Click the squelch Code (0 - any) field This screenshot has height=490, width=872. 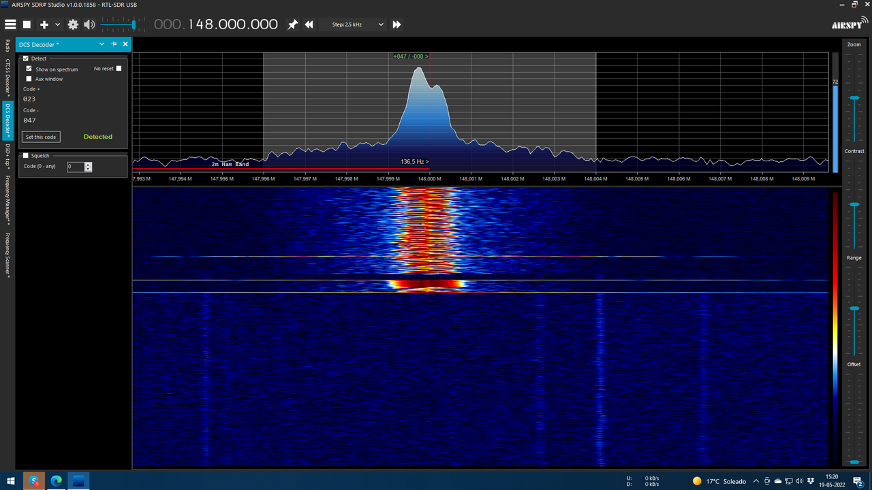76,167
